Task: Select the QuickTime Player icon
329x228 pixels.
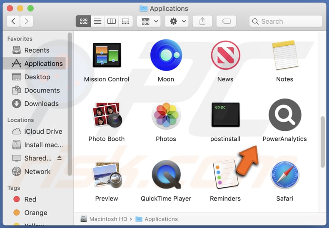Action: click(166, 174)
